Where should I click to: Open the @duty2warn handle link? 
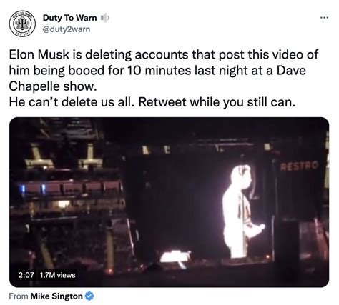(x=67, y=29)
